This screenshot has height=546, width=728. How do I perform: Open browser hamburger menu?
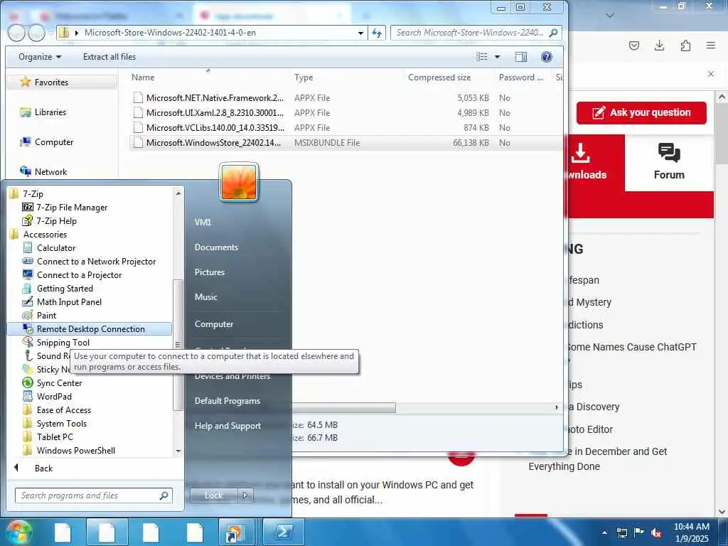point(711,45)
